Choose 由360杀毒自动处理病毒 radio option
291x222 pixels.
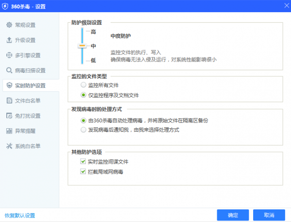point(84,120)
